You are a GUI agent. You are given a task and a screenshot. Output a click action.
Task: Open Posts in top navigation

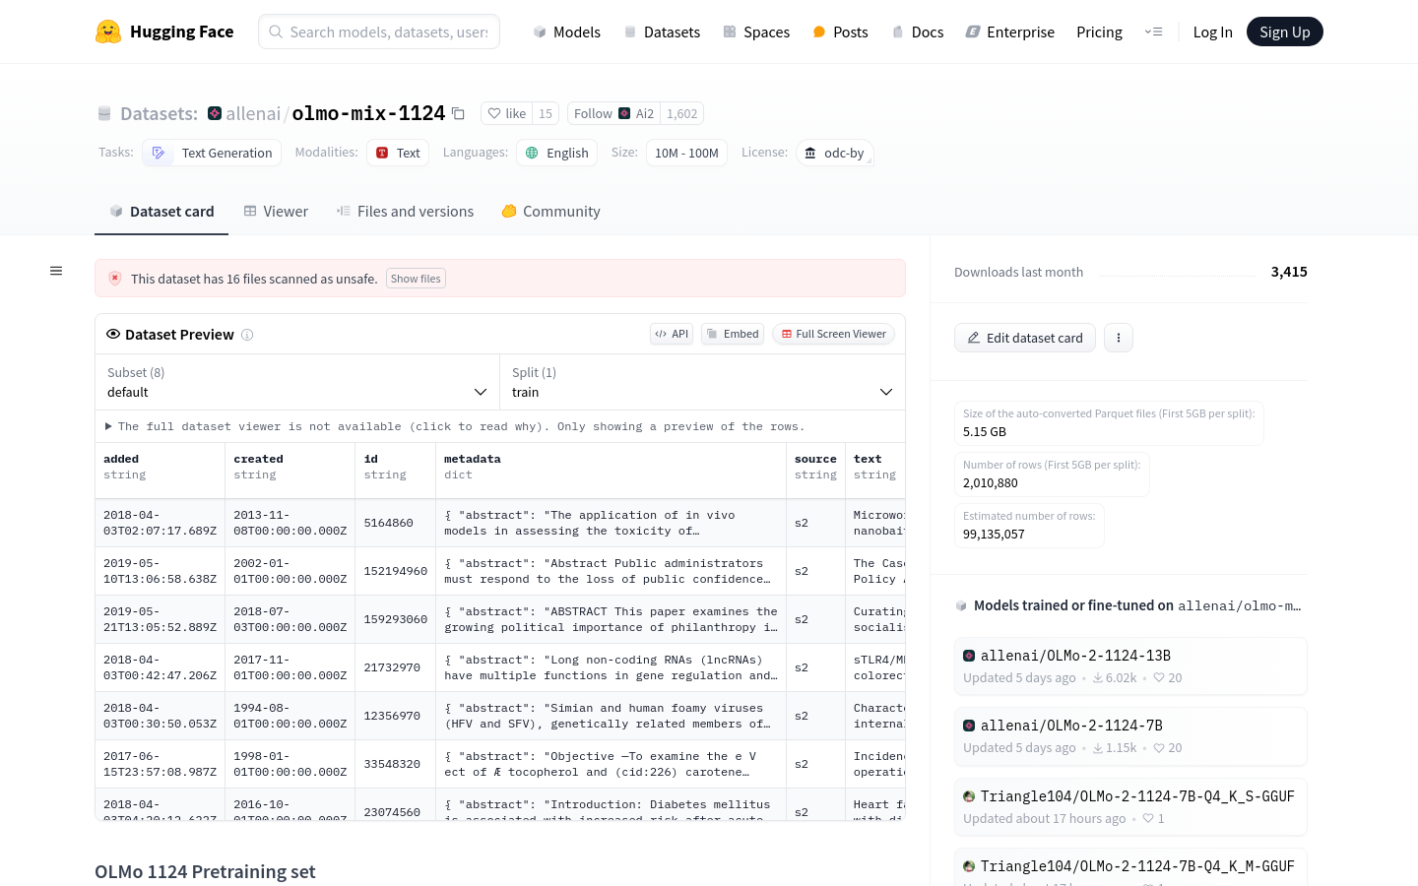point(840,32)
